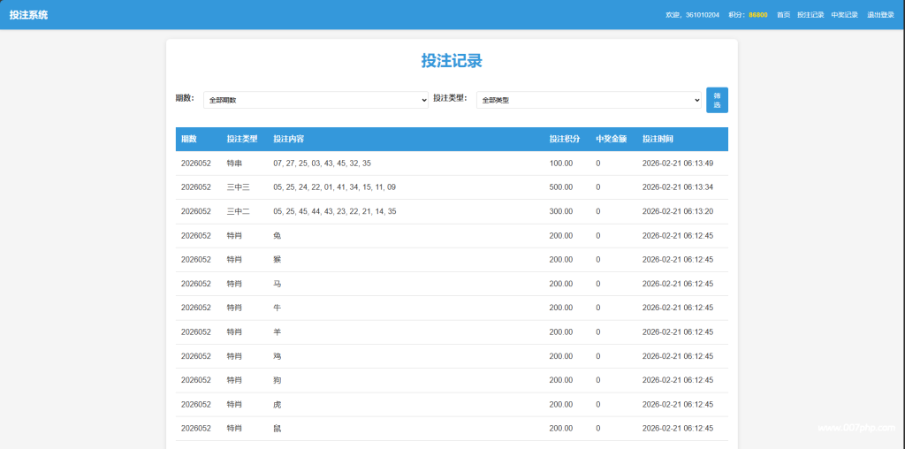Click the 羊 bet content cell

pos(277,331)
